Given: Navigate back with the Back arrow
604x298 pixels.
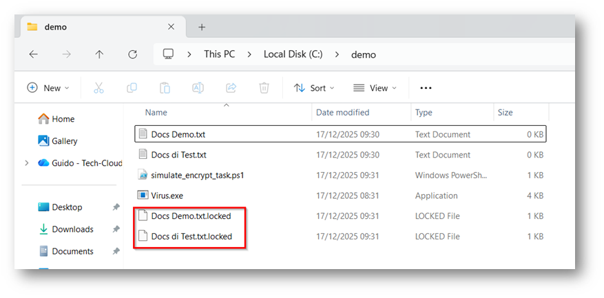Looking at the screenshot, I should coord(33,54).
